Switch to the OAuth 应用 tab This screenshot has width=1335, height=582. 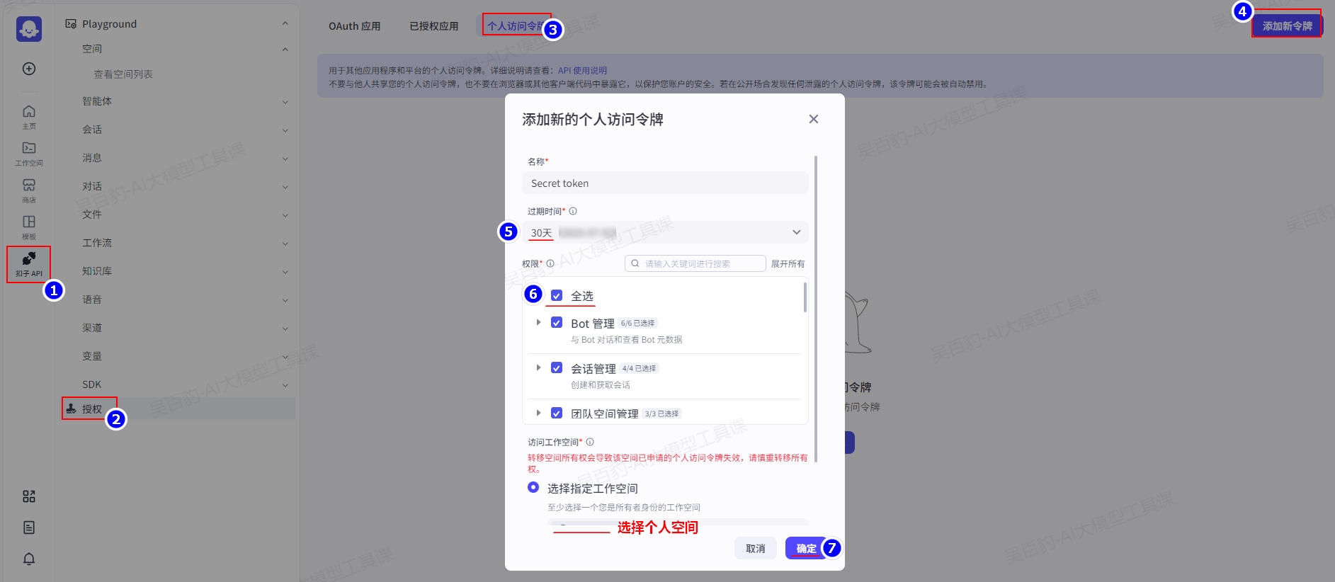[354, 26]
